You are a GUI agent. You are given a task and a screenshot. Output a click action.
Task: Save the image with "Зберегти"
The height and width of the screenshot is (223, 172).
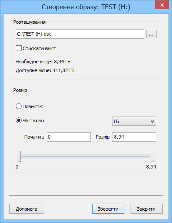tap(108, 209)
